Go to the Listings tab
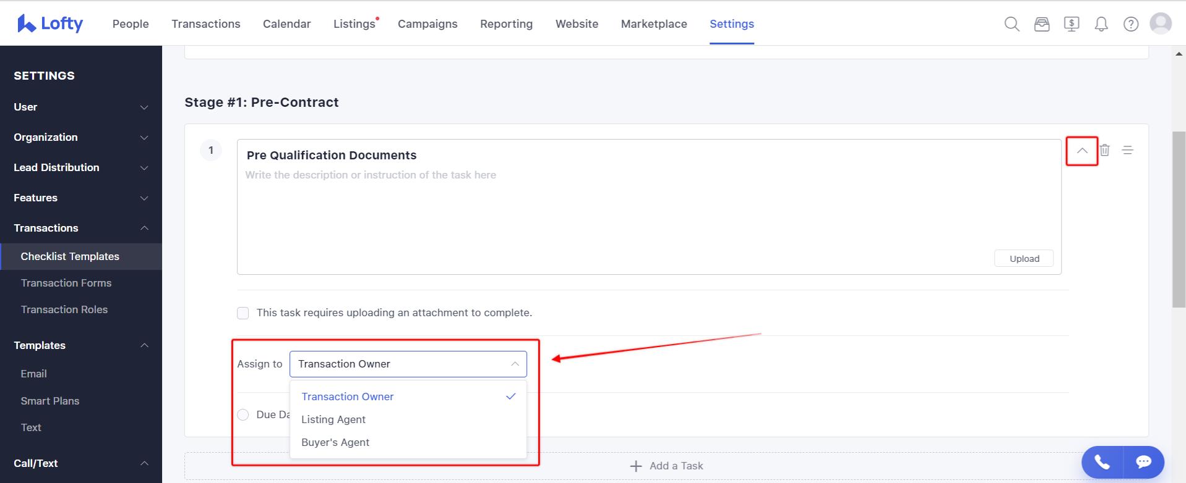The image size is (1186, 483). click(x=355, y=24)
